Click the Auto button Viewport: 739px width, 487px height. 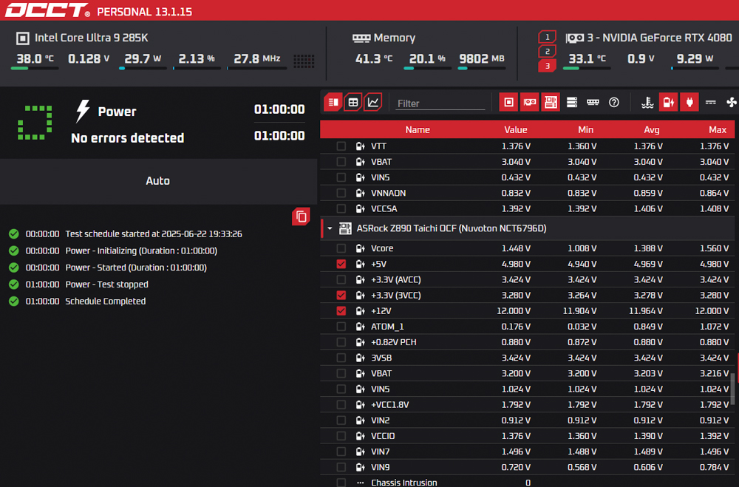(158, 181)
